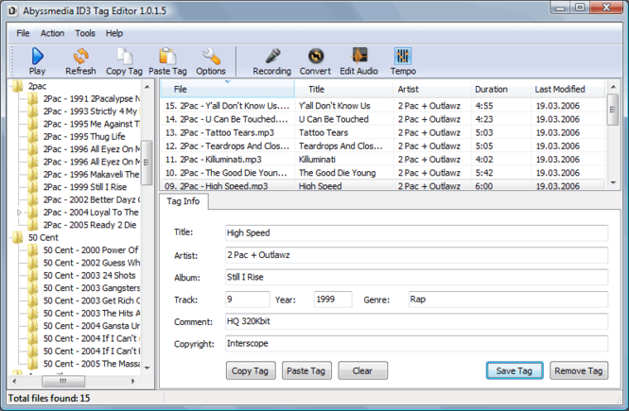Open the Edit Audio tool
This screenshot has height=411, width=629.
359,61
